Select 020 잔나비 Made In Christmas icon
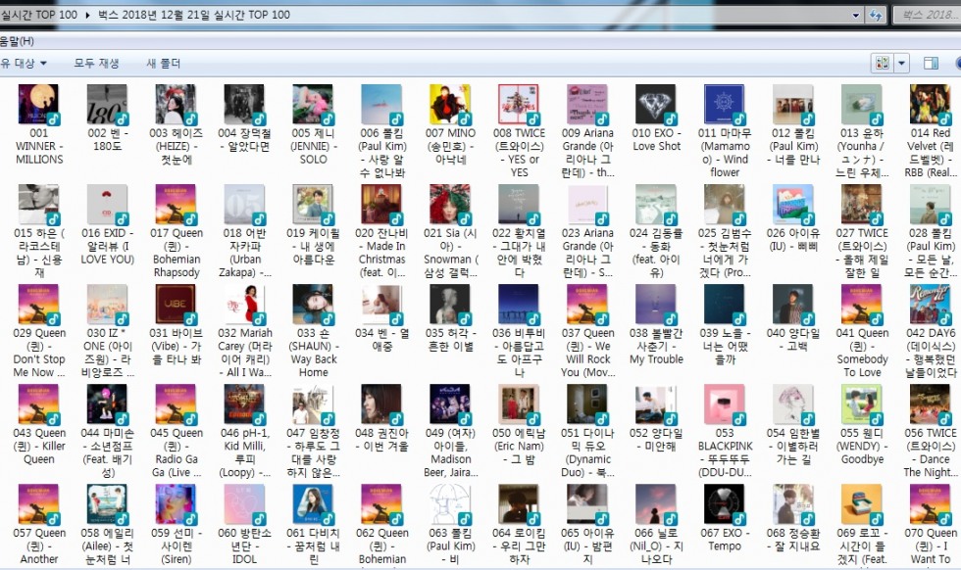The height and width of the screenshot is (570, 961). (381, 205)
